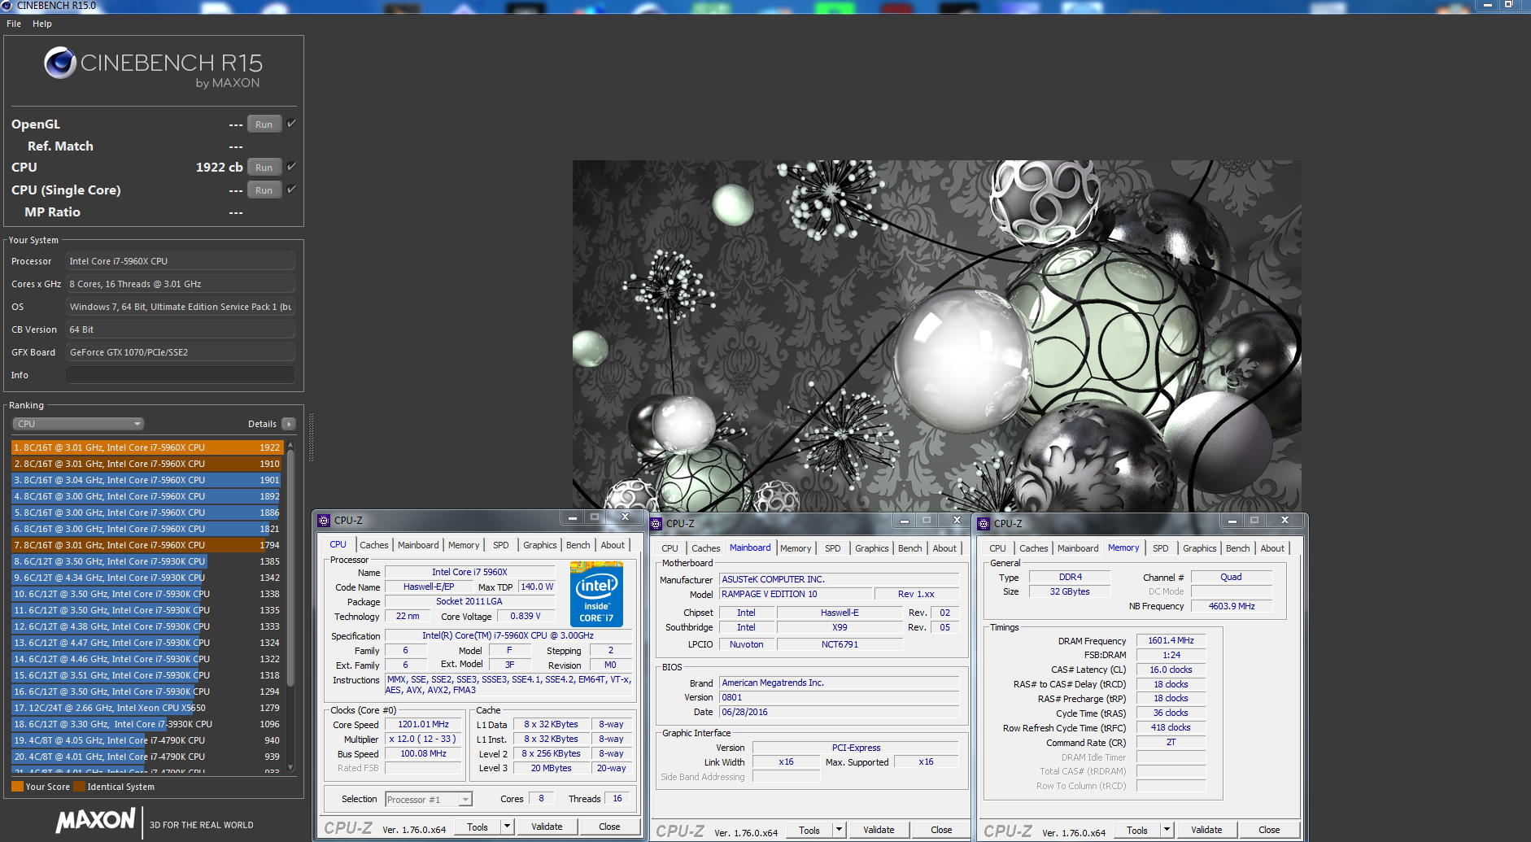Switch to Caches tab in first CPU-Z window
This screenshot has height=842, width=1531.
pos(374,545)
